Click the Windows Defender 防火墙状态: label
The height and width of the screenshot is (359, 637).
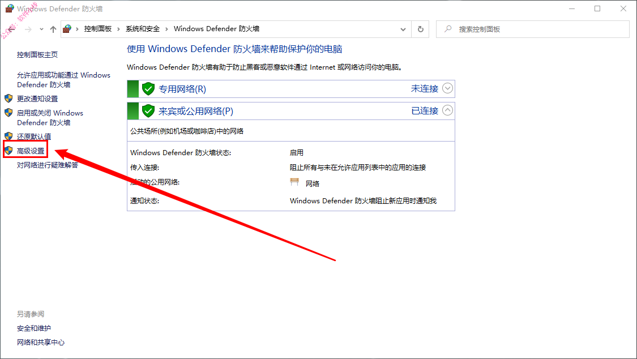click(181, 153)
